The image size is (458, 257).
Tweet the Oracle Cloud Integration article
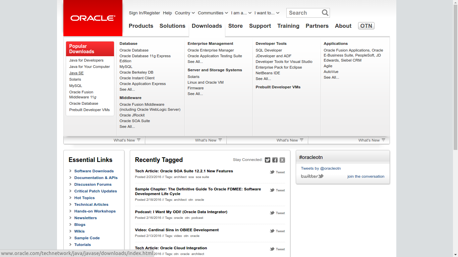[277, 249]
